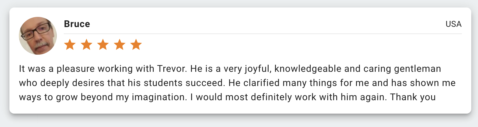The image size is (478, 127).
Task: Click the "USA" country label
Action: click(x=454, y=24)
